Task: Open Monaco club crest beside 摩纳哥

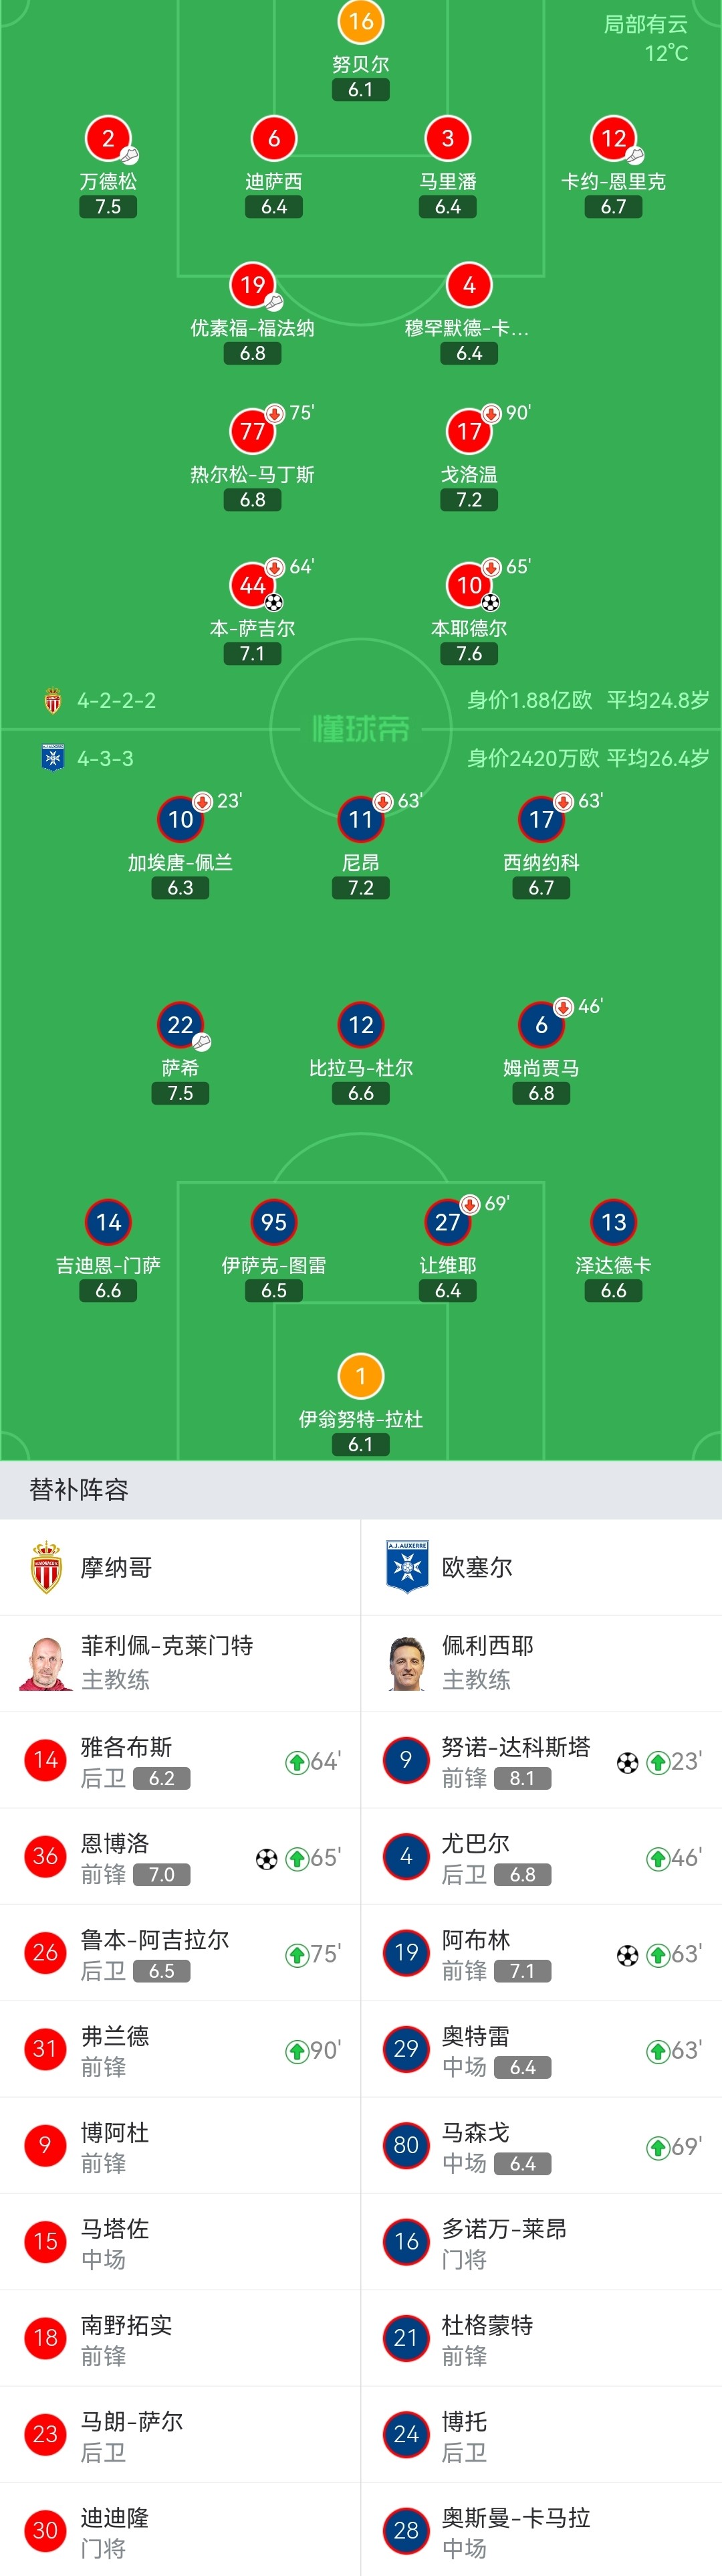Action: point(46,1567)
